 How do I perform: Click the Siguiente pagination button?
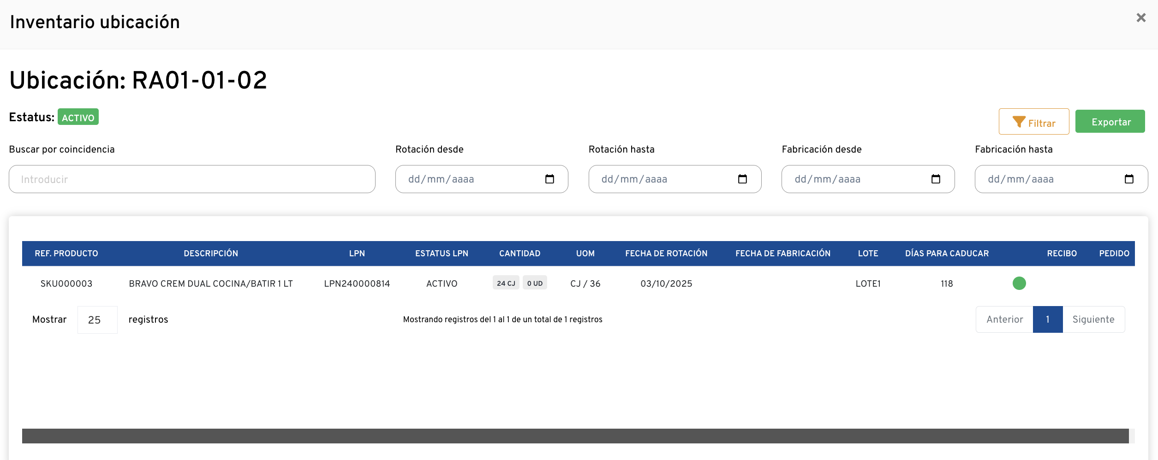coord(1093,319)
